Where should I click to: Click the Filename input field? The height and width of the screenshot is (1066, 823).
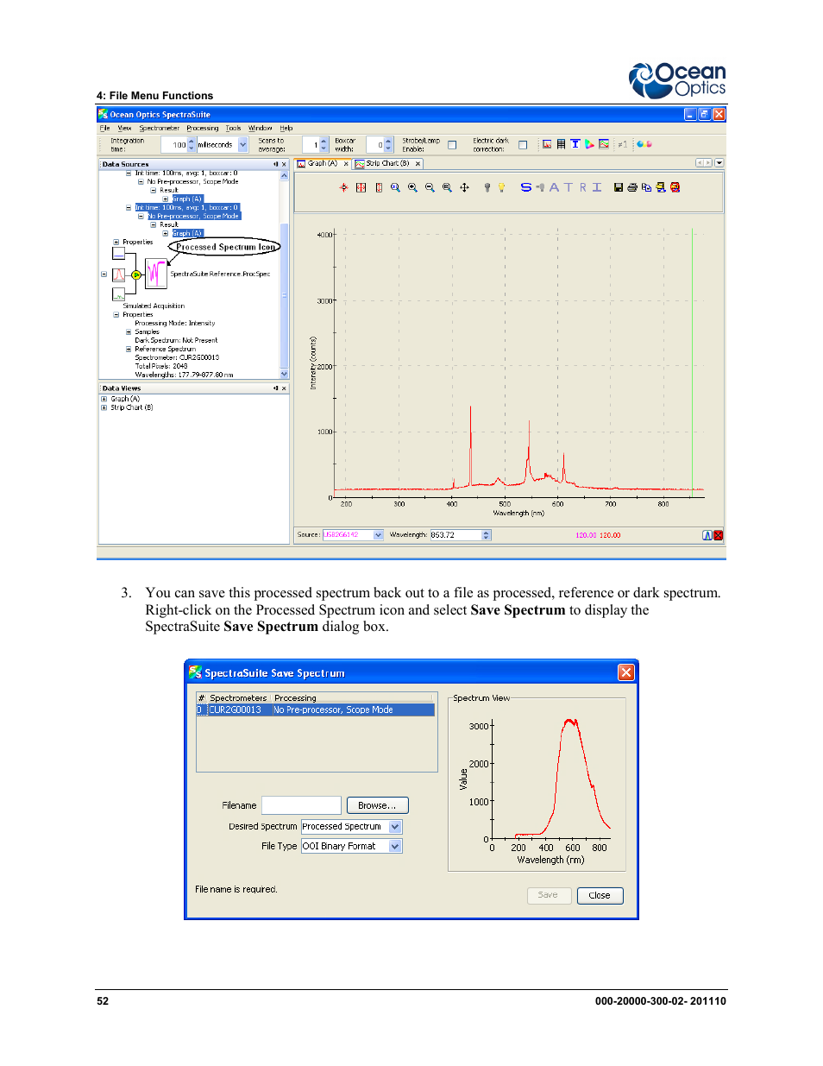coord(301,805)
